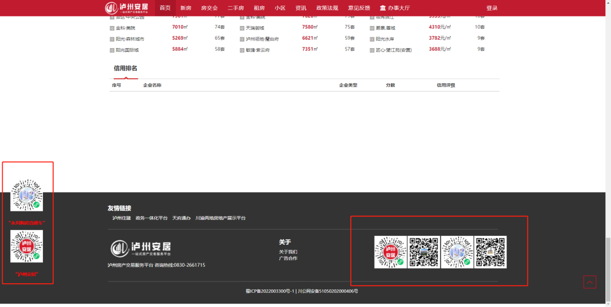611x307 pixels.
Task: Click the 永川购房直通车 code in left sidebar
Action: (x=27, y=195)
